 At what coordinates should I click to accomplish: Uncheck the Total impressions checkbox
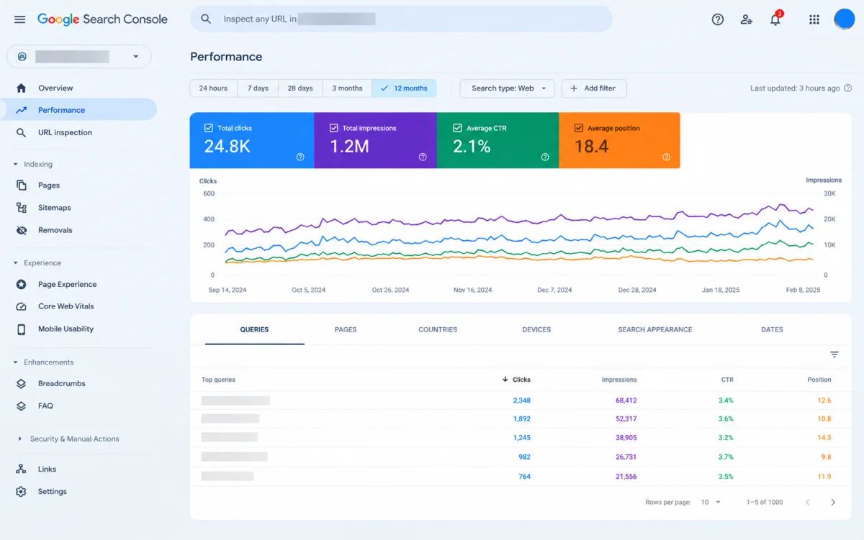tap(333, 128)
